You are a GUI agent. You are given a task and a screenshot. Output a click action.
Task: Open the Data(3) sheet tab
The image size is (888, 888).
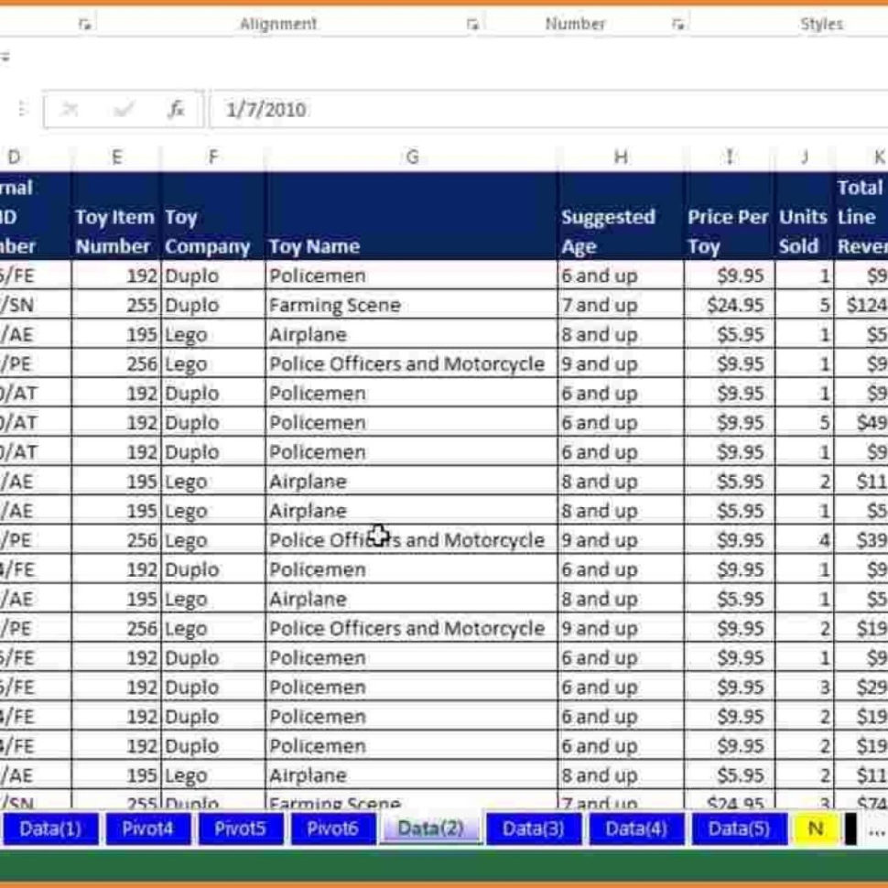pyautogui.click(x=535, y=828)
